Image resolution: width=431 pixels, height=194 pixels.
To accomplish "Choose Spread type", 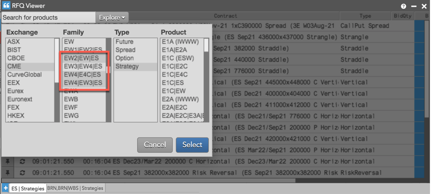I will pos(136,50).
